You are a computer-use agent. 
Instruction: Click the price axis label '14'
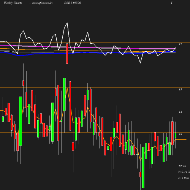click(180, 112)
